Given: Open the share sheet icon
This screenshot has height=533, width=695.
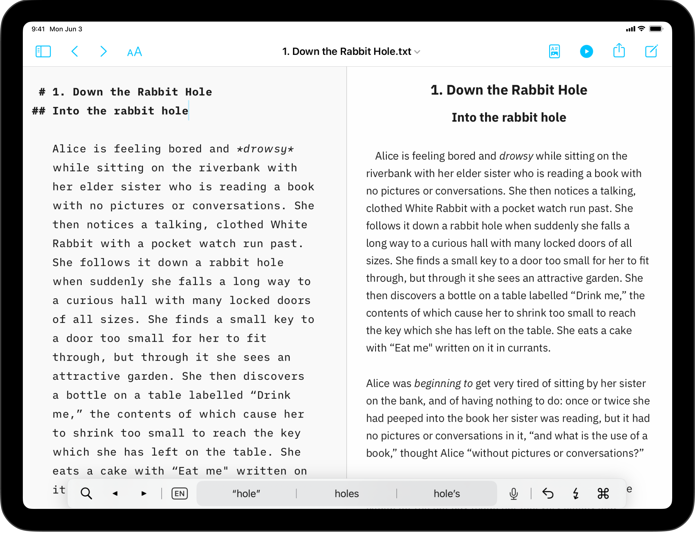Looking at the screenshot, I should (619, 51).
